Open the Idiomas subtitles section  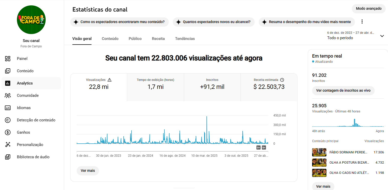pos(31,108)
